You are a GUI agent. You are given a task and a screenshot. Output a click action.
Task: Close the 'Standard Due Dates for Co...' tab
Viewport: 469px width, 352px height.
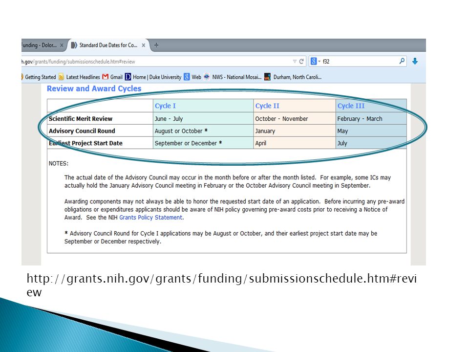(x=144, y=45)
